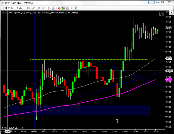Select the green dashed horizontal line

[x=89, y=59]
